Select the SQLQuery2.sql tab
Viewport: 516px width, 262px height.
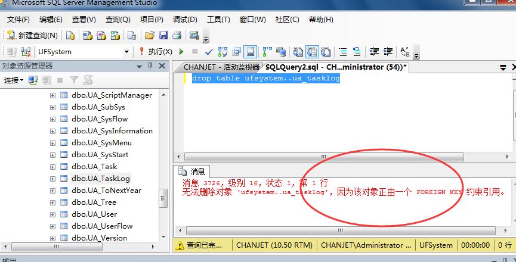click(336, 67)
